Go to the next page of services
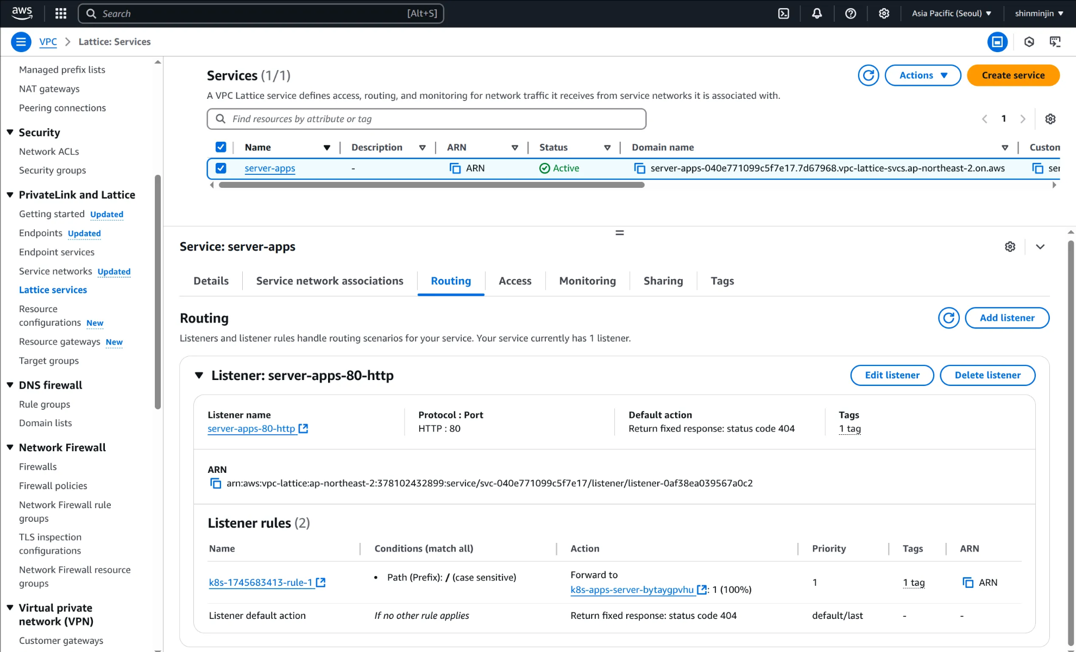 coord(1023,119)
